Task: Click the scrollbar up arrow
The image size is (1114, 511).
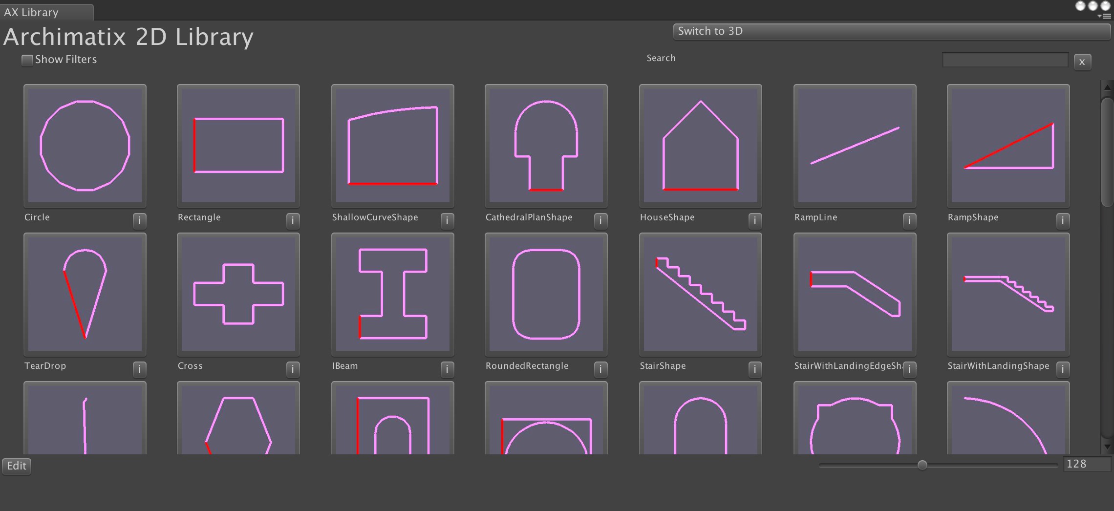Action: 1107,87
